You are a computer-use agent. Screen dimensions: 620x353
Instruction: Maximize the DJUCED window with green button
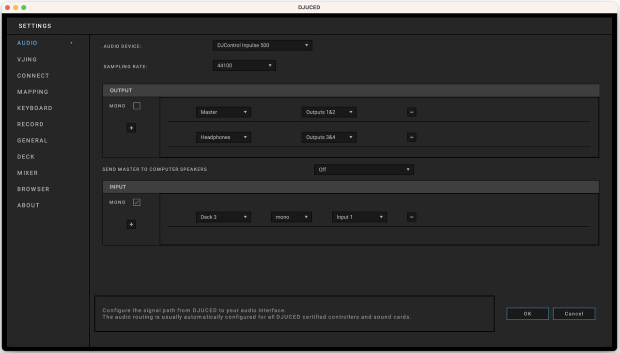(x=24, y=8)
